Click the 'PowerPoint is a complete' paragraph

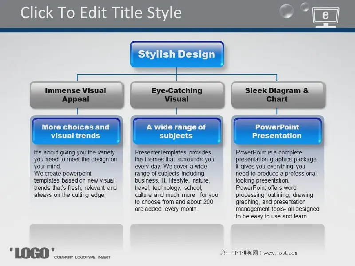click(x=277, y=184)
